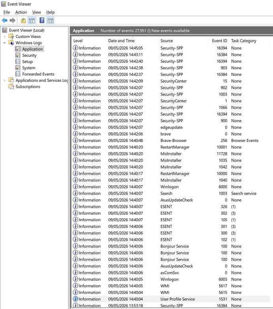Click the System log icon
Viewport: 273px width, 309px height.
tap(18, 68)
